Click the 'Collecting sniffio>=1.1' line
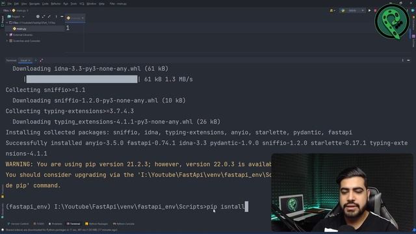Image resolution: width=416 pixels, height=234 pixels. click(45, 90)
